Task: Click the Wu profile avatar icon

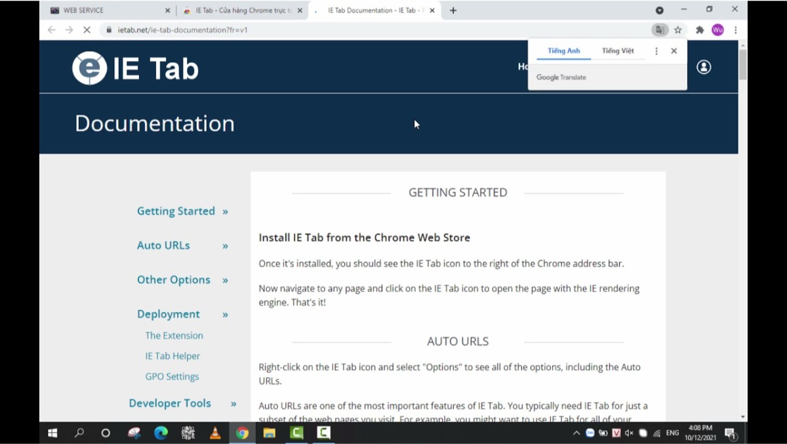Action: (x=717, y=30)
